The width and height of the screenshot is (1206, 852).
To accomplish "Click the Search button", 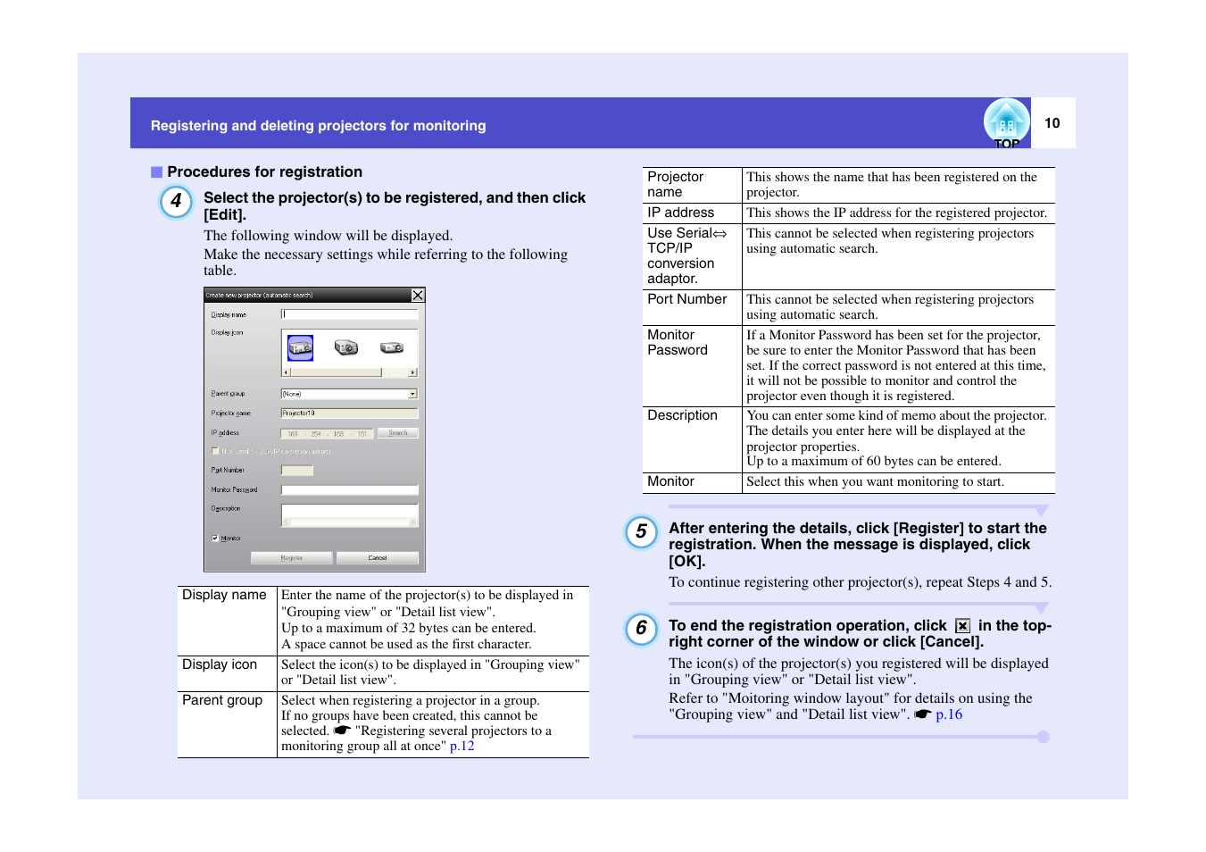I will [x=398, y=433].
